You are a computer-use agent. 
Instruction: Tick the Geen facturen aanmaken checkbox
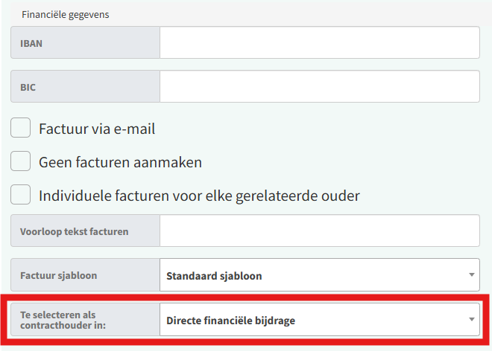(21, 161)
